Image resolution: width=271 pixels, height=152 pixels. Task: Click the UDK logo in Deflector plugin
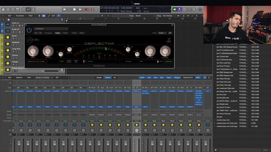coord(169,41)
